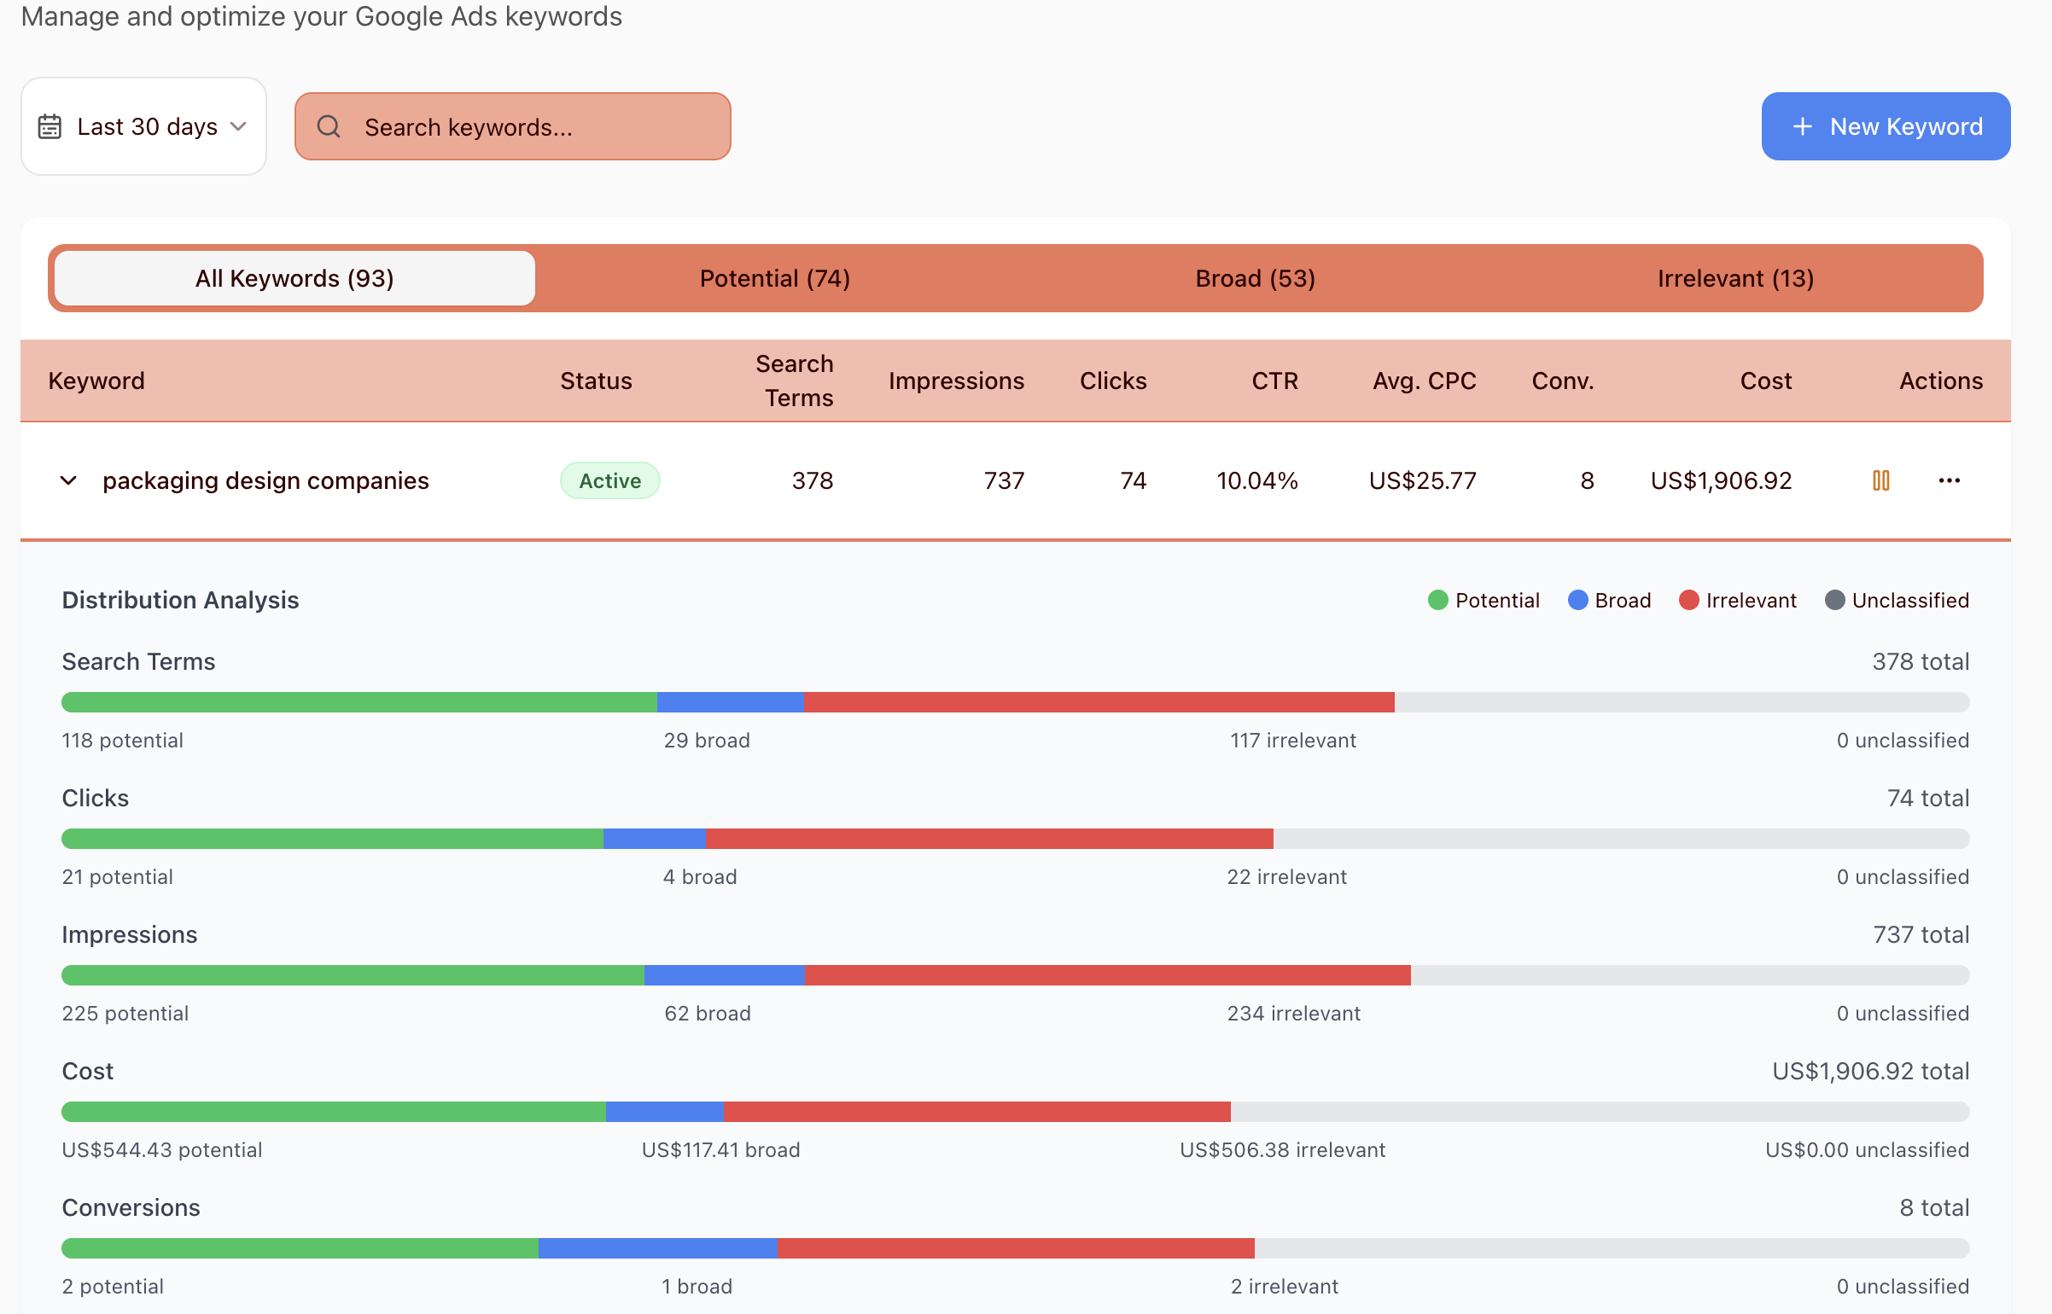This screenshot has width=2052, height=1314.
Task: Click the blue Broad legend dot
Action: 1577,600
